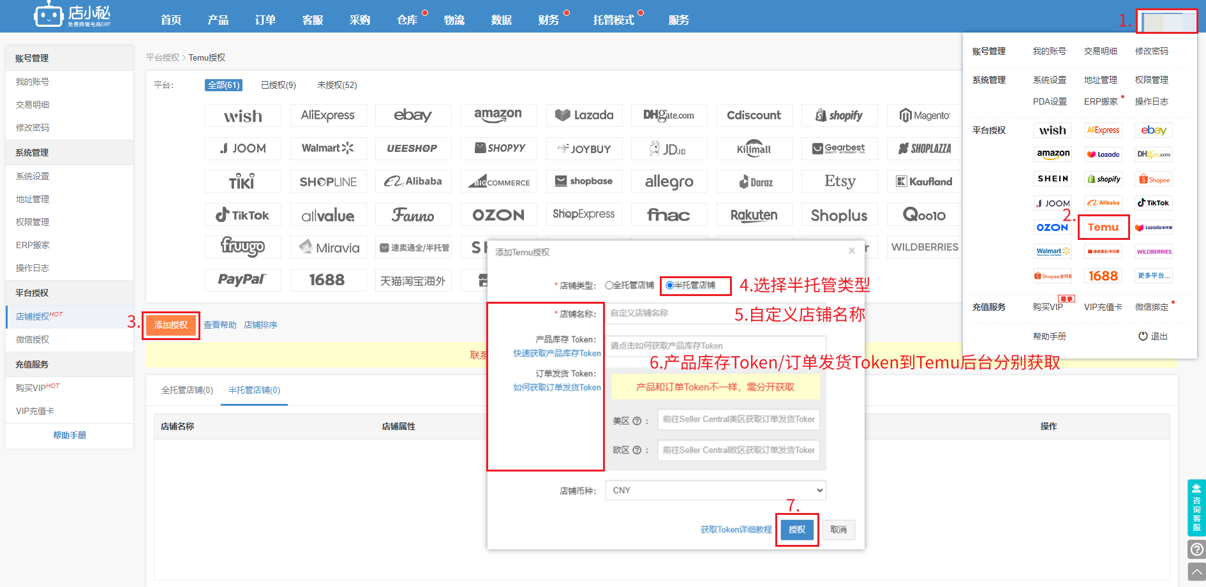
Task: Click the help question mark for 美区
Action: (x=636, y=420)
